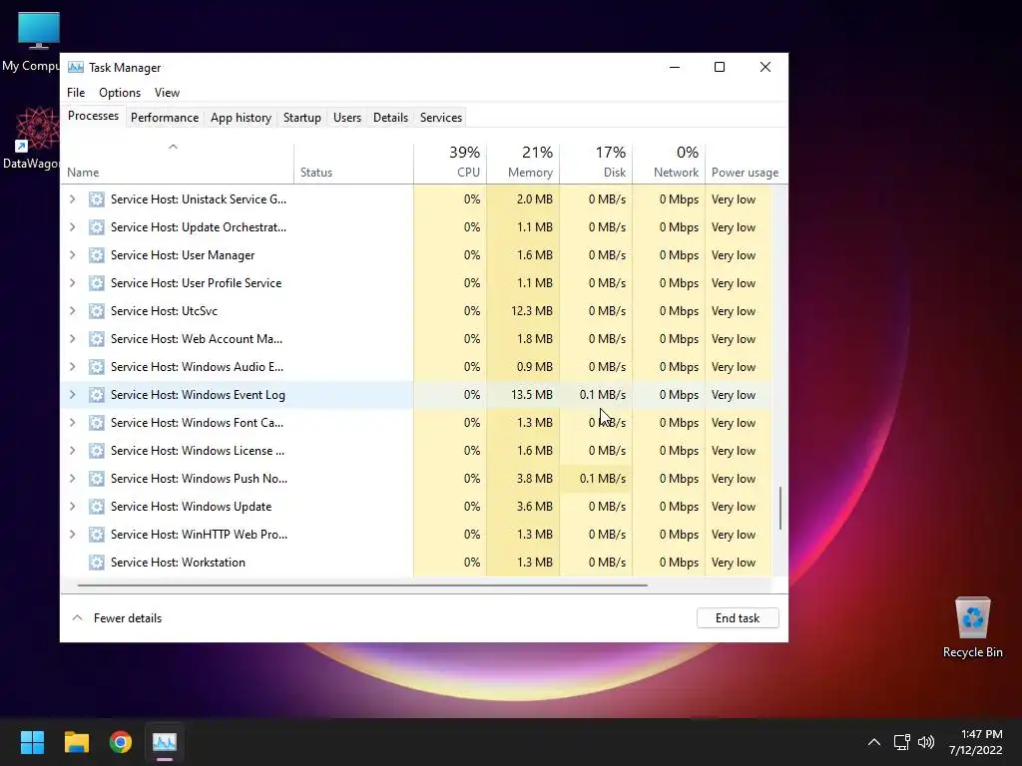This screenshot has width=1022, height=766.
Task: Open the volume tray icon
Action: [925, 742]
